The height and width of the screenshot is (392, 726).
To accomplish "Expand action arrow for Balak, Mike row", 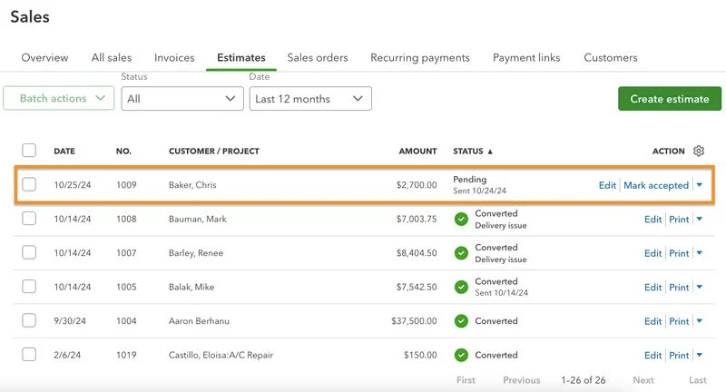I will tap(699, 287).
